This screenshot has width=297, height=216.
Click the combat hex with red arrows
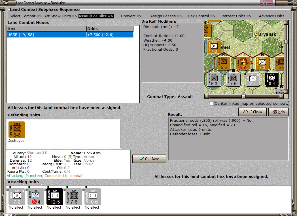point(243,63)
